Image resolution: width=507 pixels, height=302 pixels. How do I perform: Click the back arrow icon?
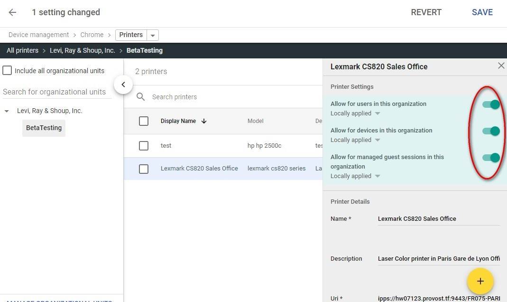tap(12, 12)
